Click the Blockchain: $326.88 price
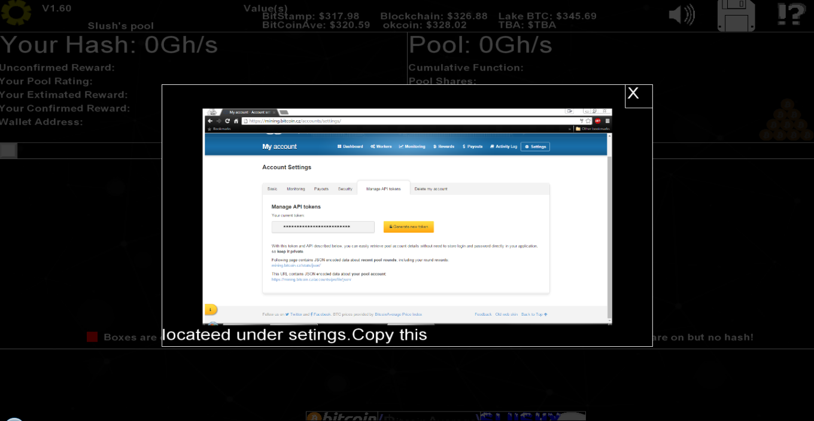This screenshot has width=814, height=421. click(x=434, y=16)
